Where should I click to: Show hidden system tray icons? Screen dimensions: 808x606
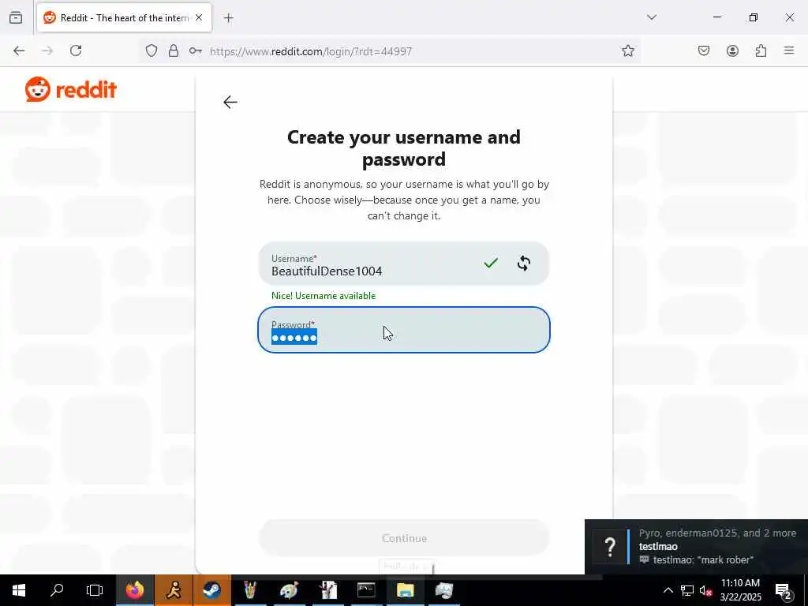668,590
